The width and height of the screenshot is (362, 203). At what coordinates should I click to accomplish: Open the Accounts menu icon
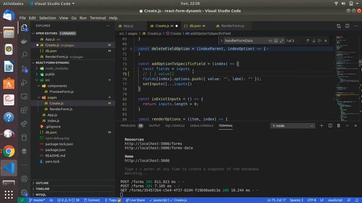24,179
